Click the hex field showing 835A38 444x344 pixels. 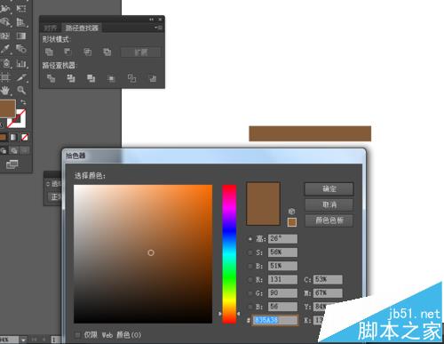click(274, 320)
